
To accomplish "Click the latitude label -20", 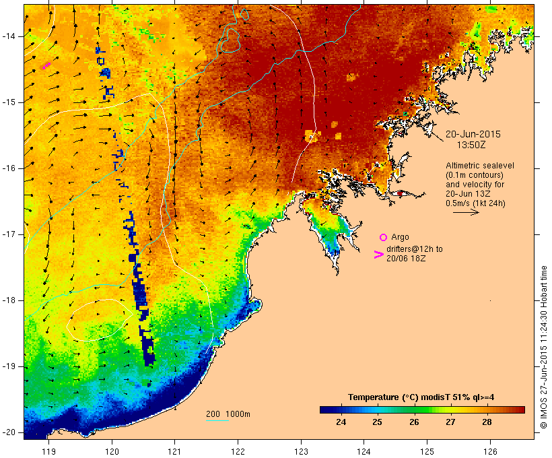I will pyautogui.click(x=8, y=432).
